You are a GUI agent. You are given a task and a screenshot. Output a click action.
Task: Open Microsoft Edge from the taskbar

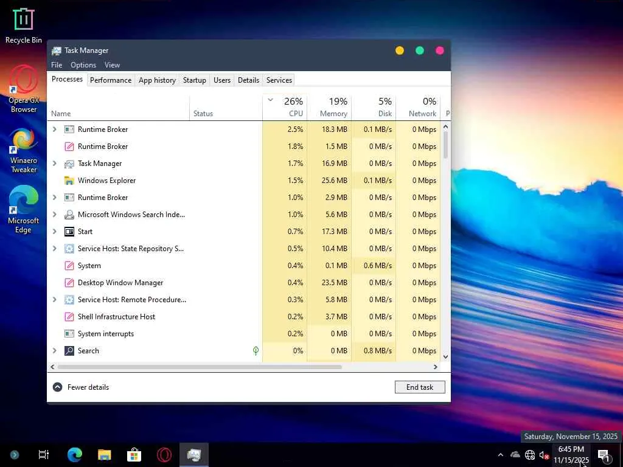click(74, 455)
